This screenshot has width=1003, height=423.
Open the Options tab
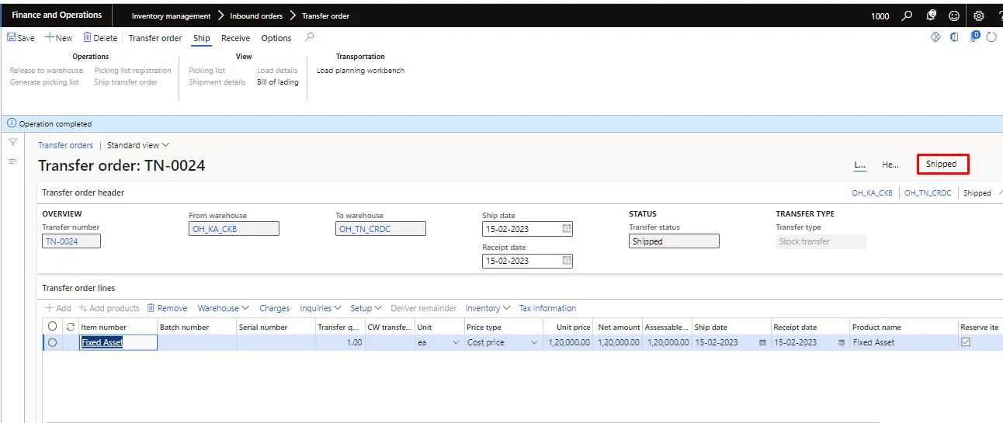click(x=276, y=38)
